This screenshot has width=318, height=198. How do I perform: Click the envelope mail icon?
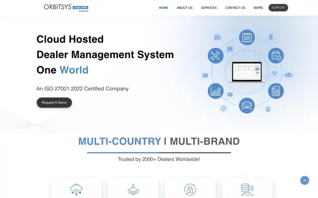click(x=205, y=76)
